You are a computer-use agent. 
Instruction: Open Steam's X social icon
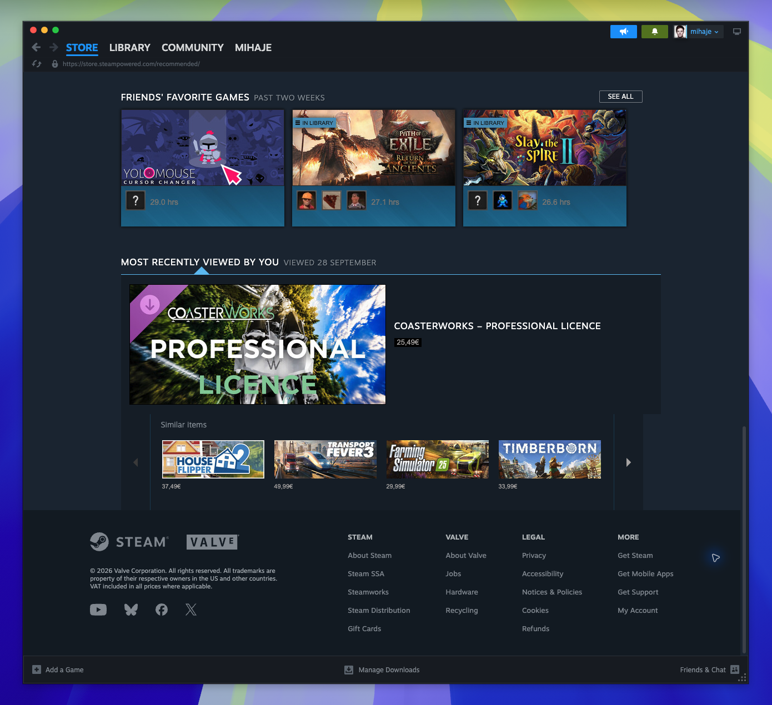191,610
